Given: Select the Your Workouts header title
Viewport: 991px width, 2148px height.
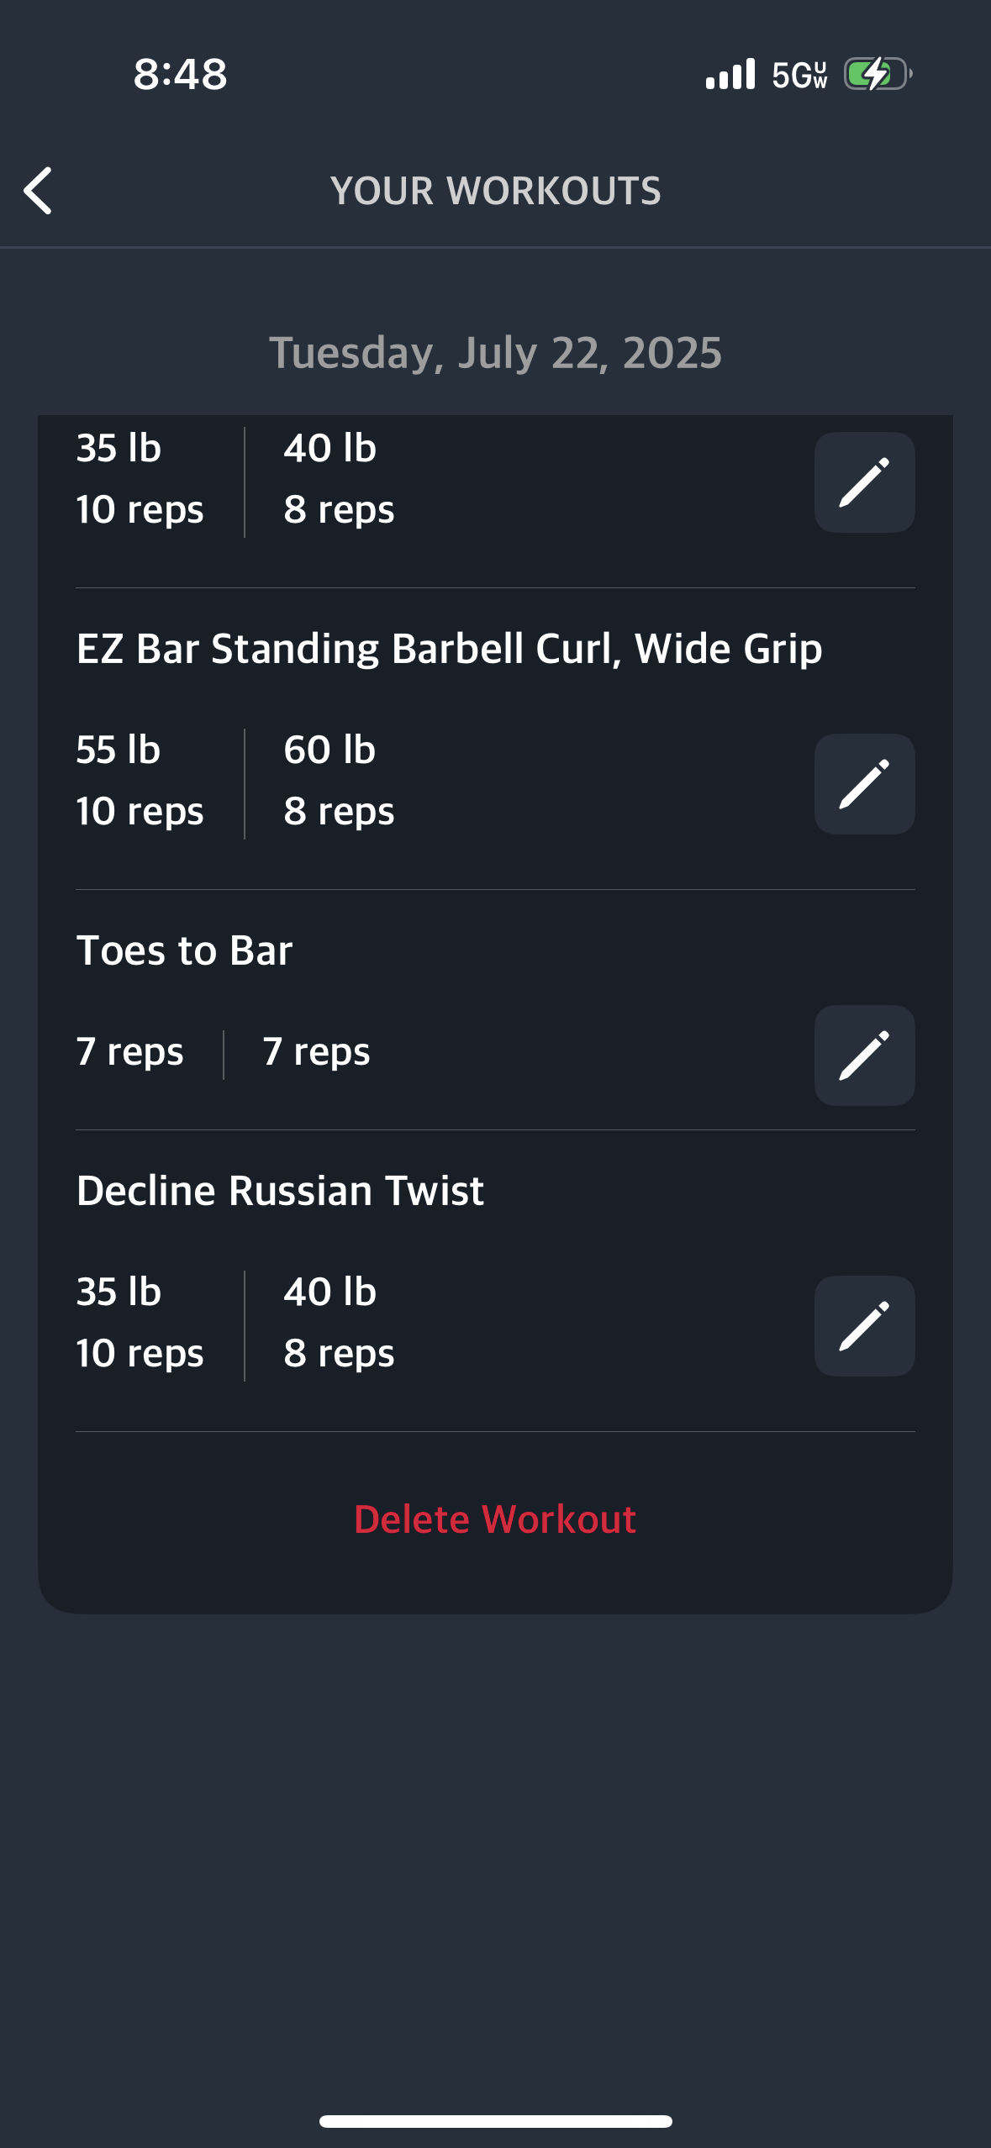Looking at the screenshot, I should [x=496, y=191].
